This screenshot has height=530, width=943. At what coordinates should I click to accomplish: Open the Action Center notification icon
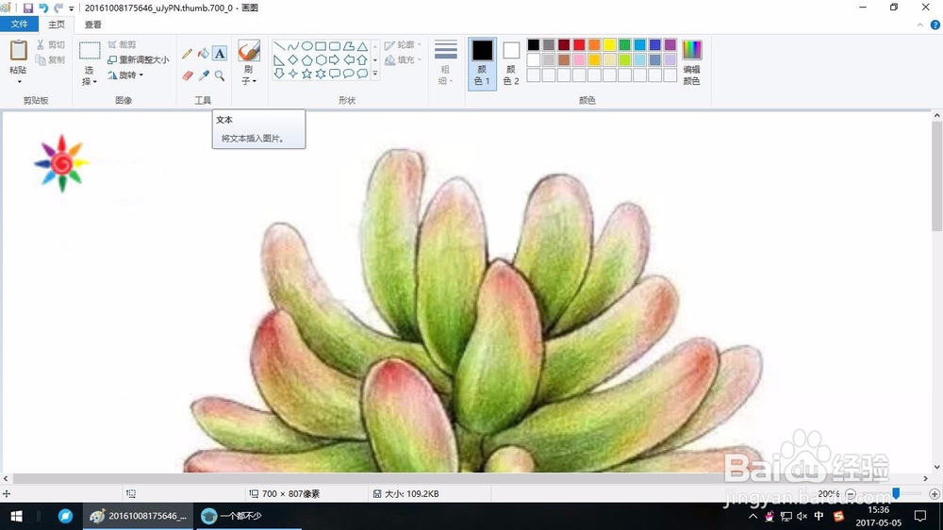[x=920, y=516]
